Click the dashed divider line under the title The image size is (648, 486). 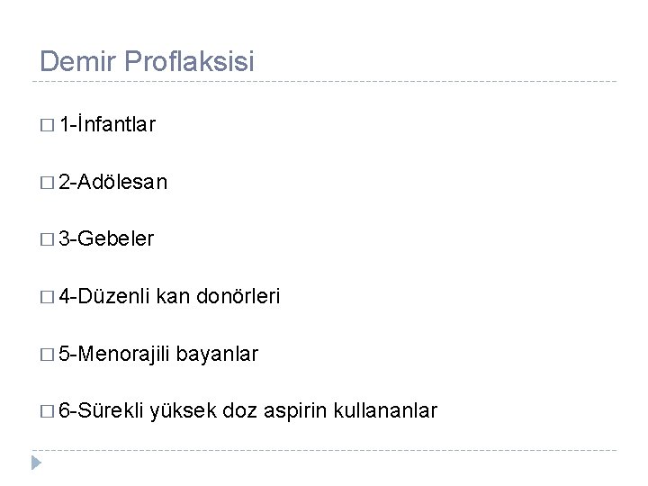pyautogui.click(x=324, y=82)
